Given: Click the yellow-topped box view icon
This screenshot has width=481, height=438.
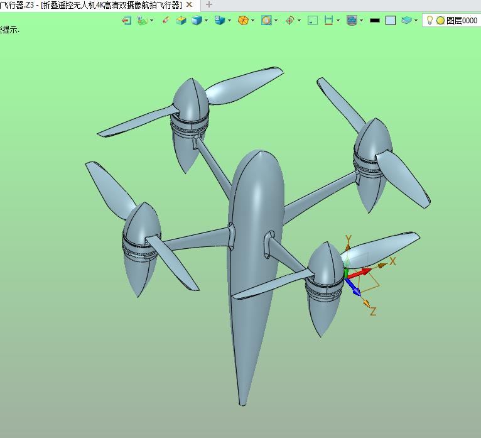Looking at the screenshot, I should [x=181, y=21].
